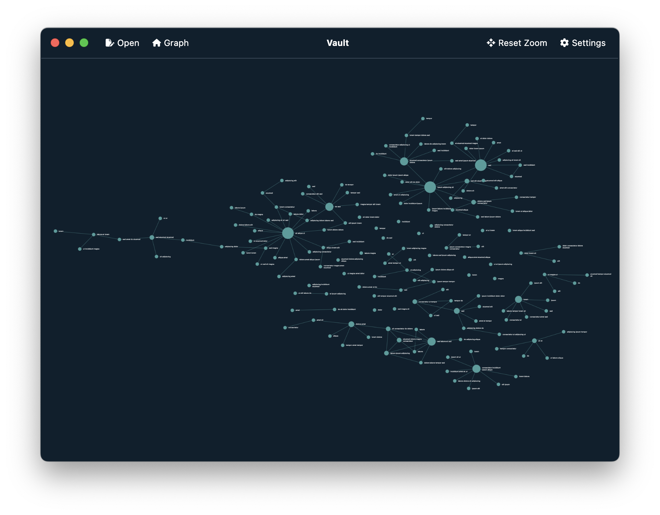The image size is (660, 515).
Task: Click the 'dolore amet aliqua ipsum' node
Action: [x=296, y=260]
